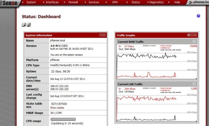Click the System Information widget title

click(x=39, y=35)
